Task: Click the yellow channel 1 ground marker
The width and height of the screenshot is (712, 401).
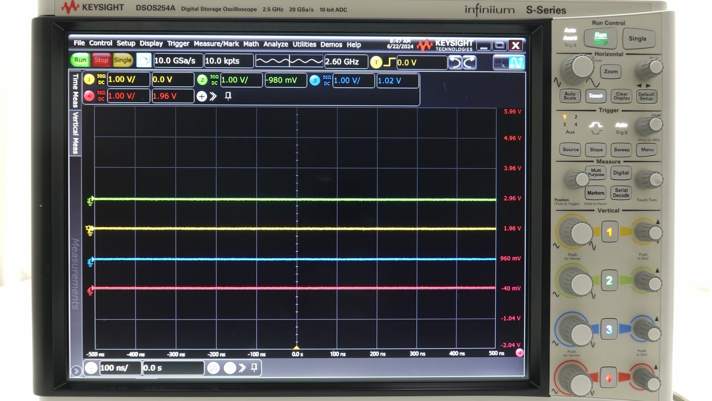Action: [90, 230]
